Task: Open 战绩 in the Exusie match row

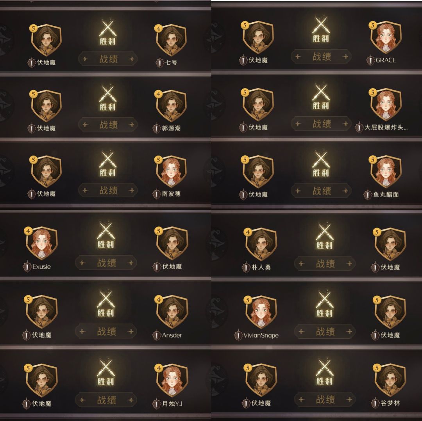Action: (x=106, y=263)
